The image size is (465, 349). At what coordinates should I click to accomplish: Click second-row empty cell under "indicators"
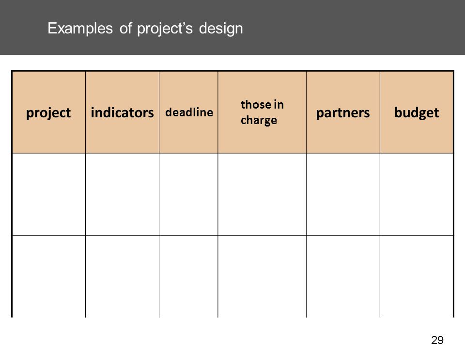click(122, 276)
